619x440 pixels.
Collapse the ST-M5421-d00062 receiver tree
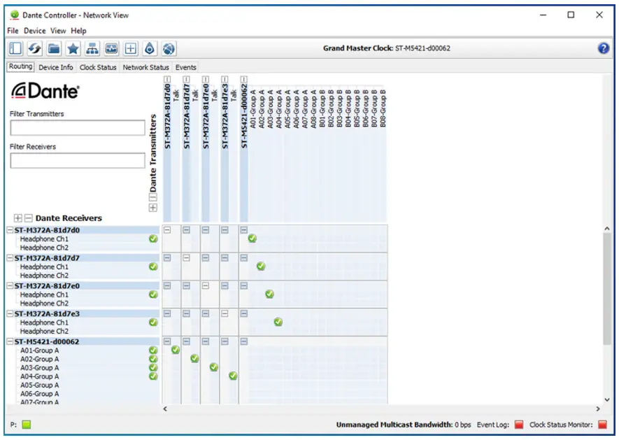[10, 342]
